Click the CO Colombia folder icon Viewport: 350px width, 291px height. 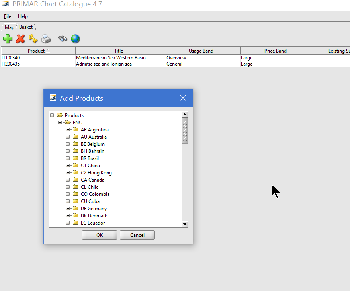point(75,194)
